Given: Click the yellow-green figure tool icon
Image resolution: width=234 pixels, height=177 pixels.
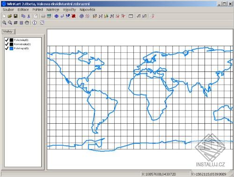Looking at the screenshot, I should point(106,16).
